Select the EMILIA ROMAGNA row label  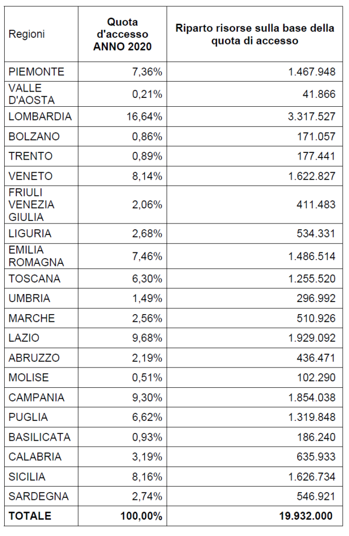pos(36,256)
